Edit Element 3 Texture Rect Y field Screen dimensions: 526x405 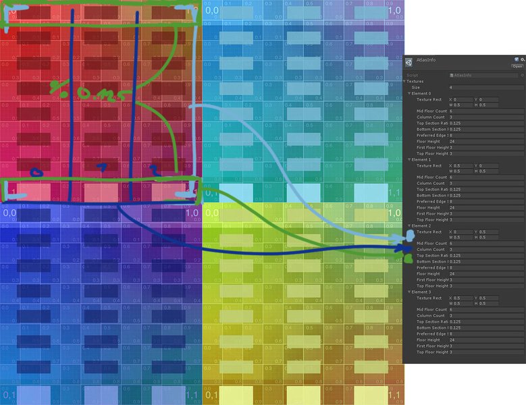click(x=488, y=298)
